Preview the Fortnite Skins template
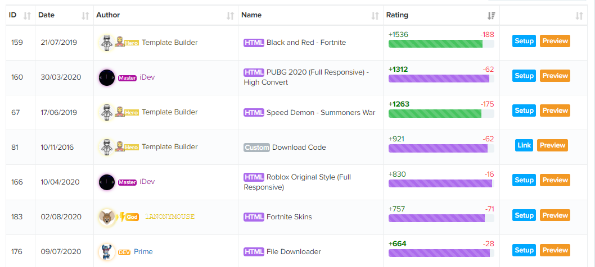Screen dimensions: 595x267 (555, 215)
